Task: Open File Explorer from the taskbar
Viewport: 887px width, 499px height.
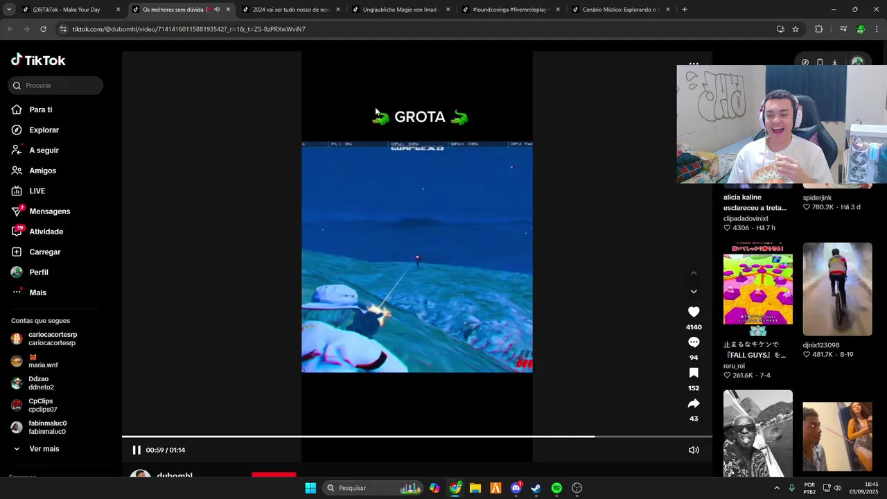Action: coord(475,488)
